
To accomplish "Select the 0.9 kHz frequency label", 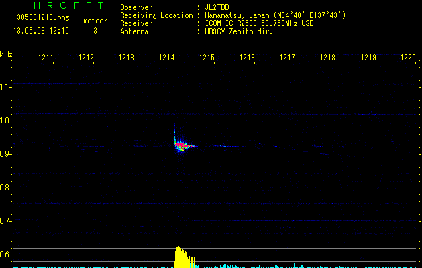I will coord(6,154).
